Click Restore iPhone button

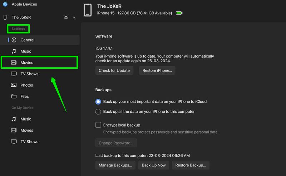(x=157, y=70)
